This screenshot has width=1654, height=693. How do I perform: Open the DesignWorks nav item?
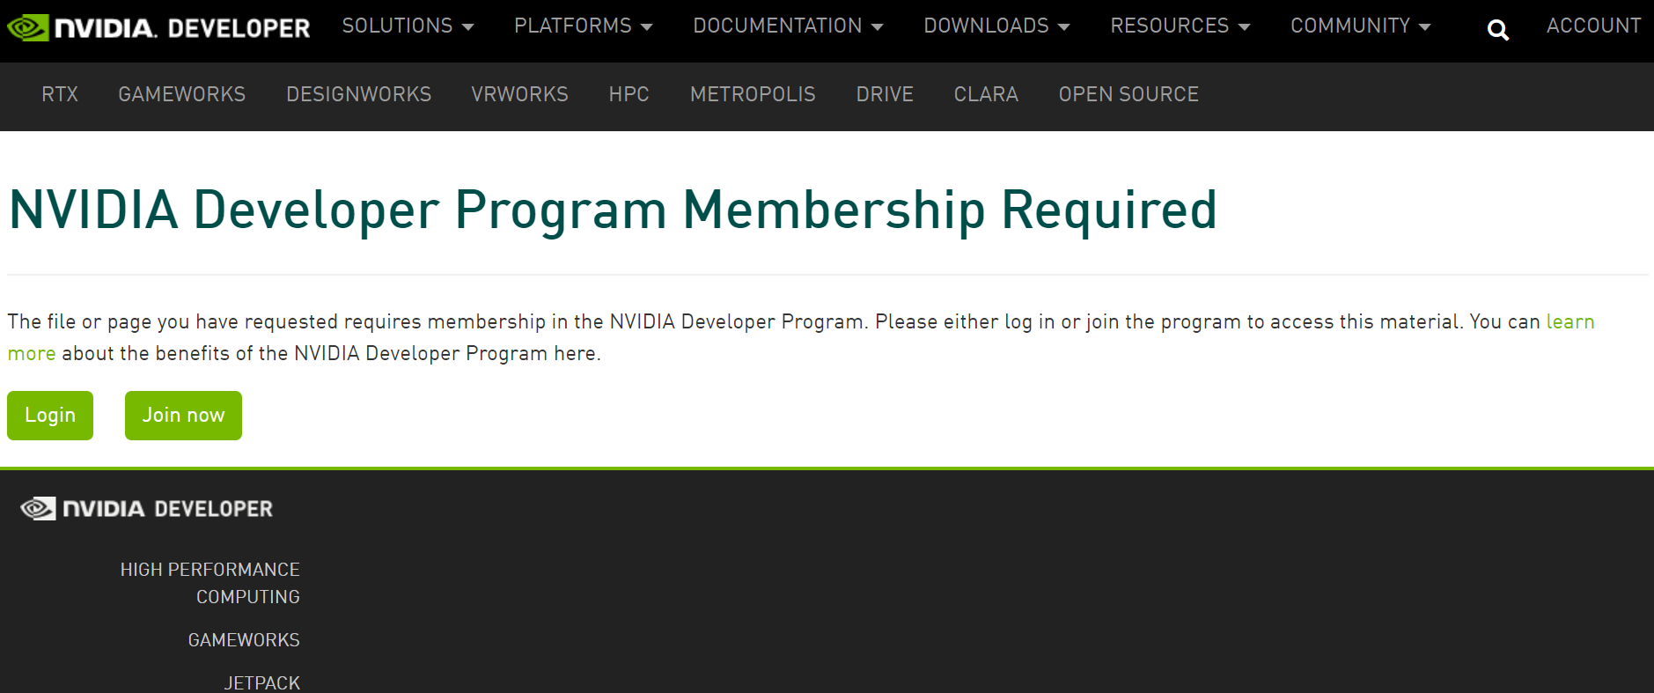click(x=359, y=94)
